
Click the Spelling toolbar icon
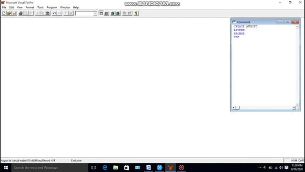[x=31, y=13]
